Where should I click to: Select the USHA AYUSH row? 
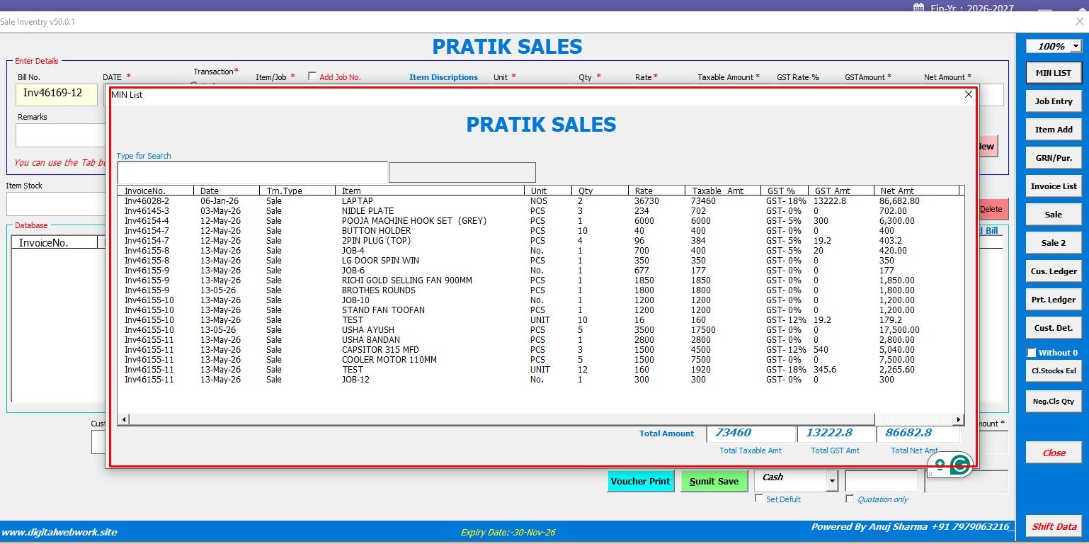coord(541,330)
